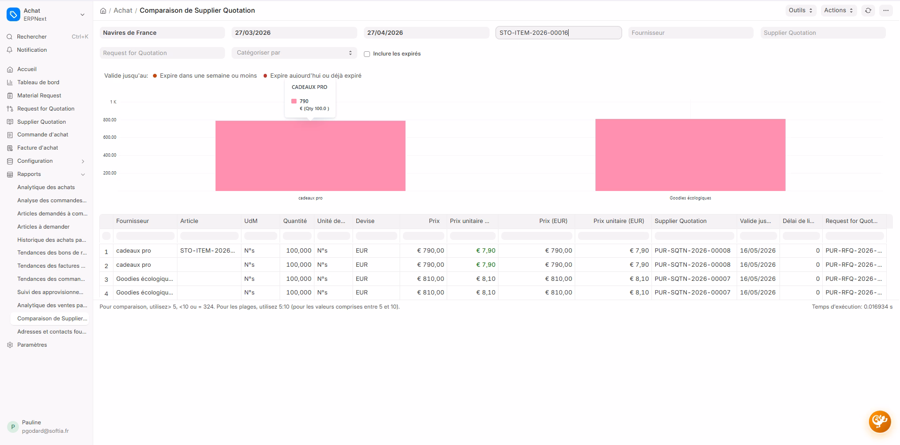Click the orange assistant chat bubble icon
Viewport: 900px width, 445px height.
pyautogui.click(x=879, y=421)
